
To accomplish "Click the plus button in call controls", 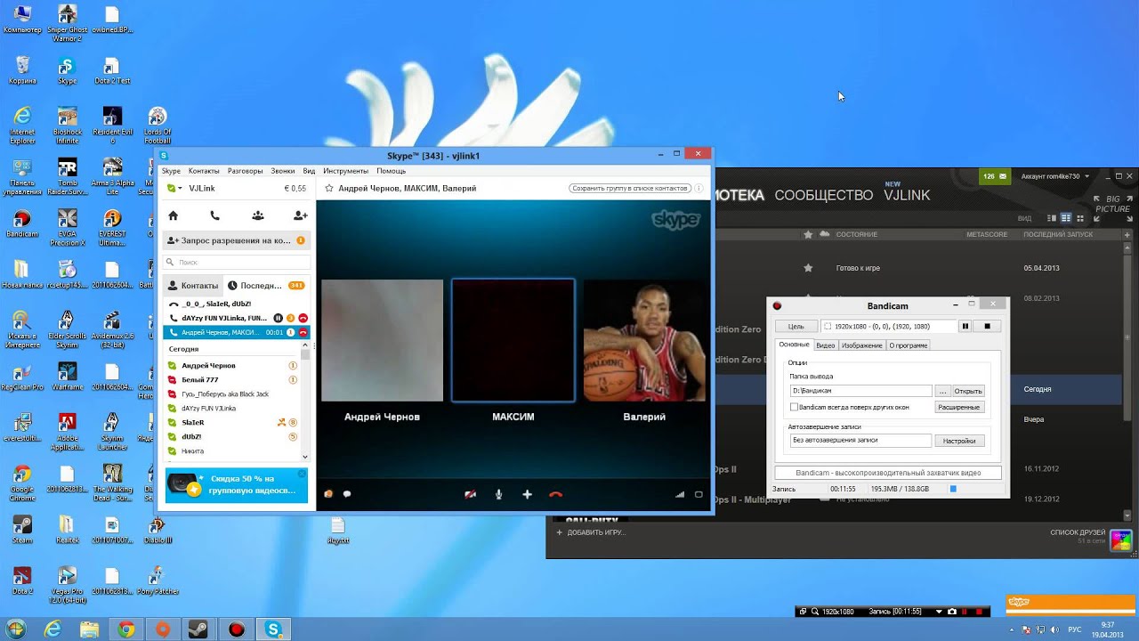I will point(527,494).
